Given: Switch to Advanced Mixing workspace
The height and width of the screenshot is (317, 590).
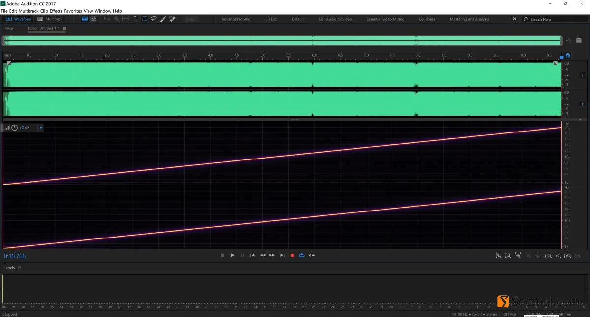Looking at the screenshot, I should 236,19.
